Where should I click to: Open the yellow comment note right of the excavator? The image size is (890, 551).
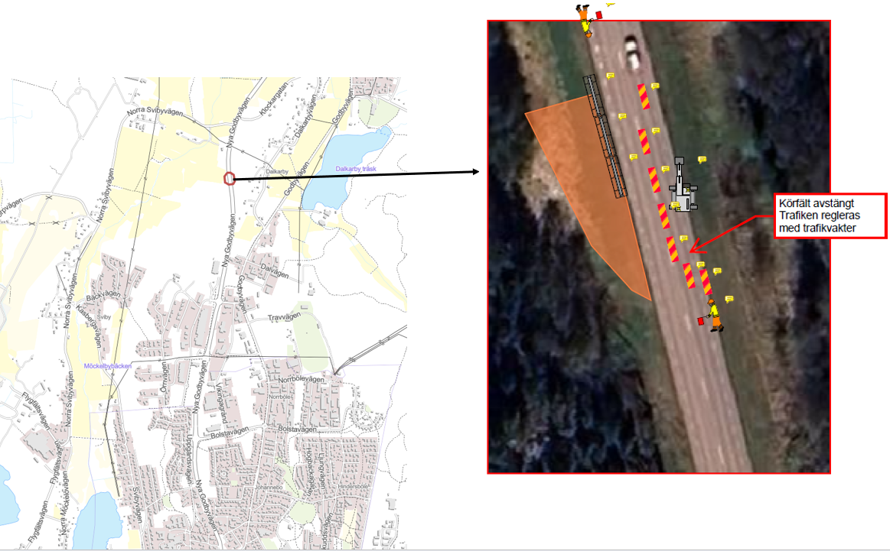pyautogui.click(x=702, y=159)
